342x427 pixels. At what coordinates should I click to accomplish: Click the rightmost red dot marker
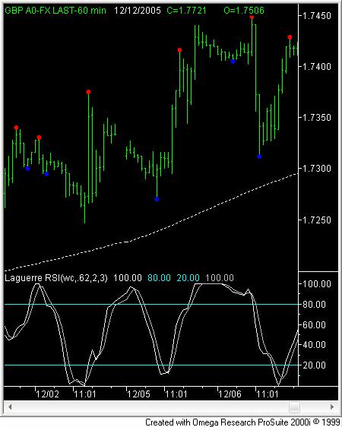(x=290, y=37)
